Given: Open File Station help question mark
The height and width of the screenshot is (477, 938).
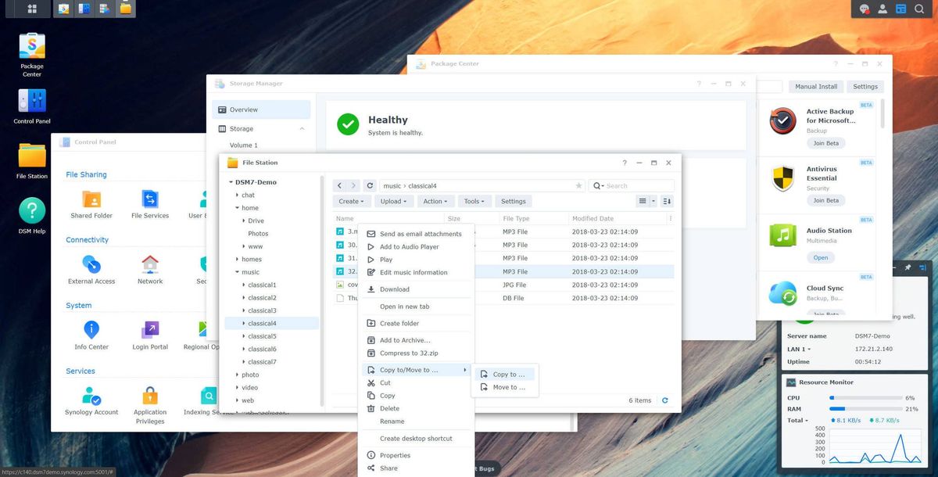Looking at the screenshot, I should pyautogui.click(x=625, y=163).
